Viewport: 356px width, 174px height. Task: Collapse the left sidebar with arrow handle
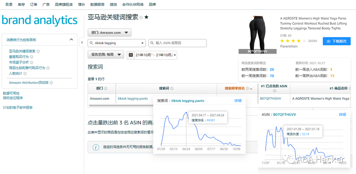(82, 42)
